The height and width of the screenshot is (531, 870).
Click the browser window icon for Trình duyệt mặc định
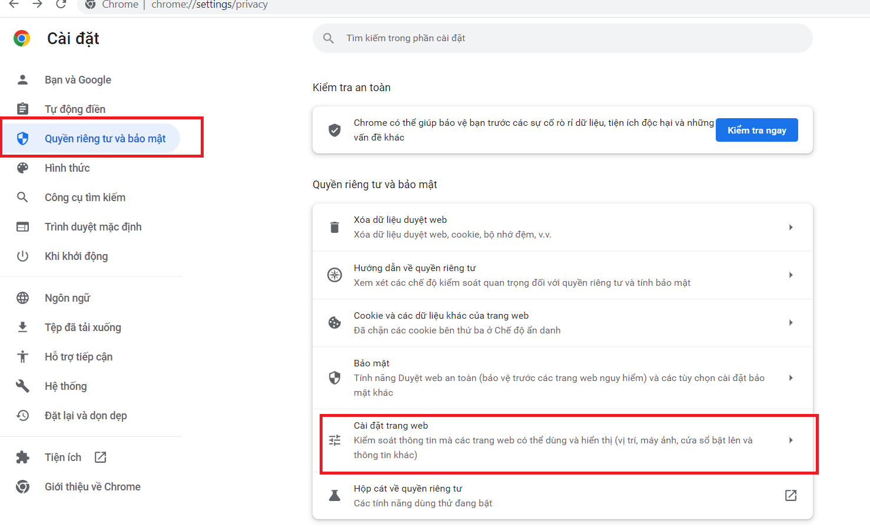click(x=22, y=226)
